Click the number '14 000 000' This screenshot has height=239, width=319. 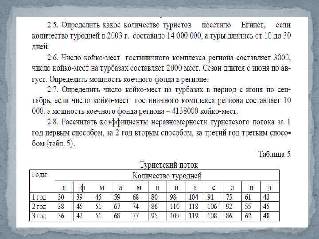[184, 35]
